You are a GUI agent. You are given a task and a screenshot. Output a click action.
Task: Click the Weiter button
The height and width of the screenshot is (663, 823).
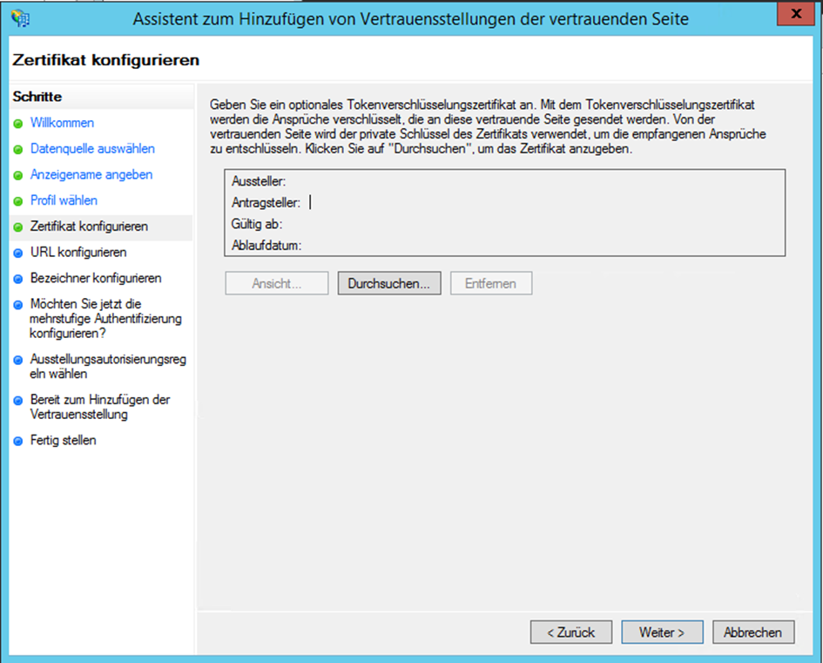click(662, 632)
